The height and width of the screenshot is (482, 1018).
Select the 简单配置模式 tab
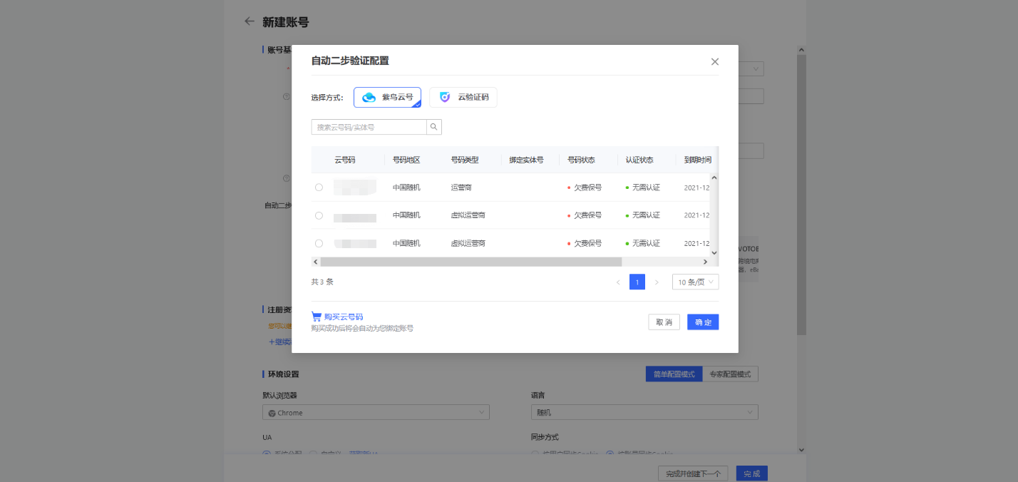click(673, 374)
